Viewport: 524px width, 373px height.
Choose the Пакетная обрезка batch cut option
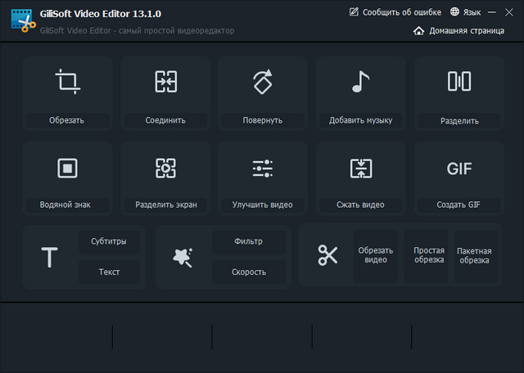pos(474,255)
